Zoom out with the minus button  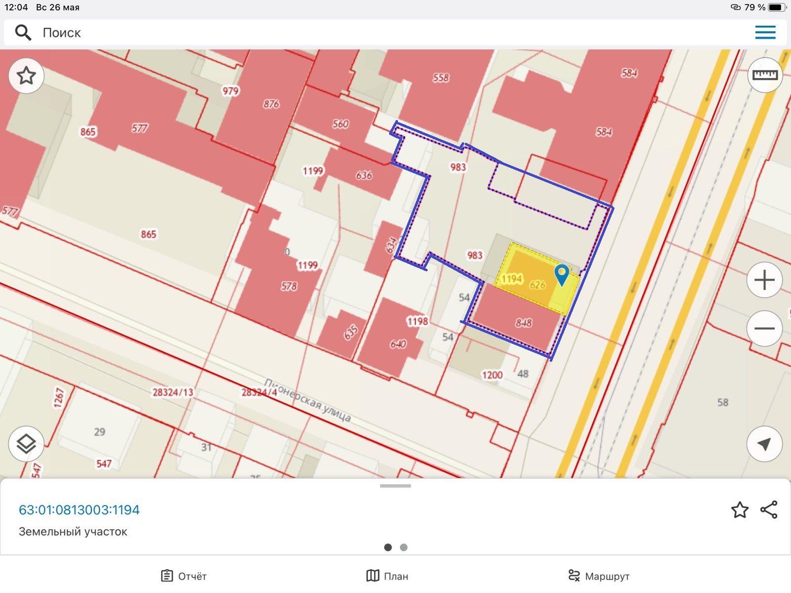pos(764,329)
